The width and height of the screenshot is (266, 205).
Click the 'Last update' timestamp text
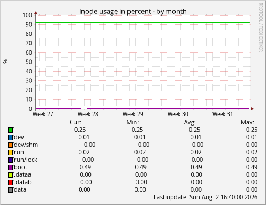(206, 197)
